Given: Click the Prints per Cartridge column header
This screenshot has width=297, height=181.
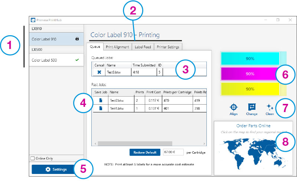Looking at the screenshot, I should point(177,92).
